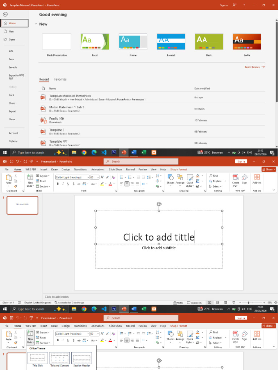Toggle text Shadow in Presentation1 ribbon
The width and height of the screenshot is (278, 370).
[x=73, y=184]
